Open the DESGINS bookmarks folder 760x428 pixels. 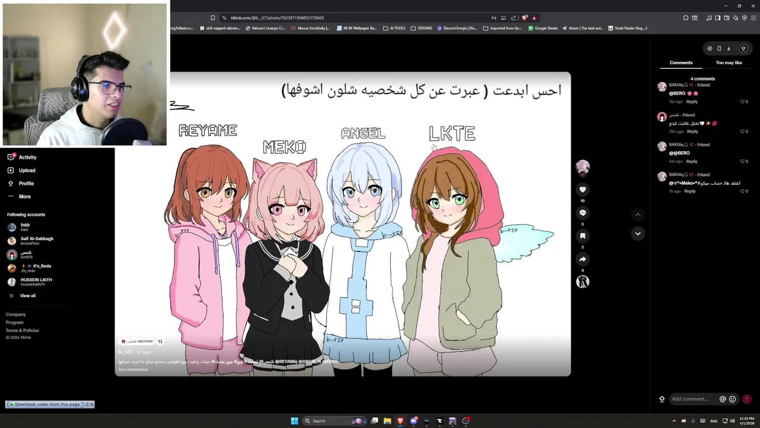tap(422, 28)
